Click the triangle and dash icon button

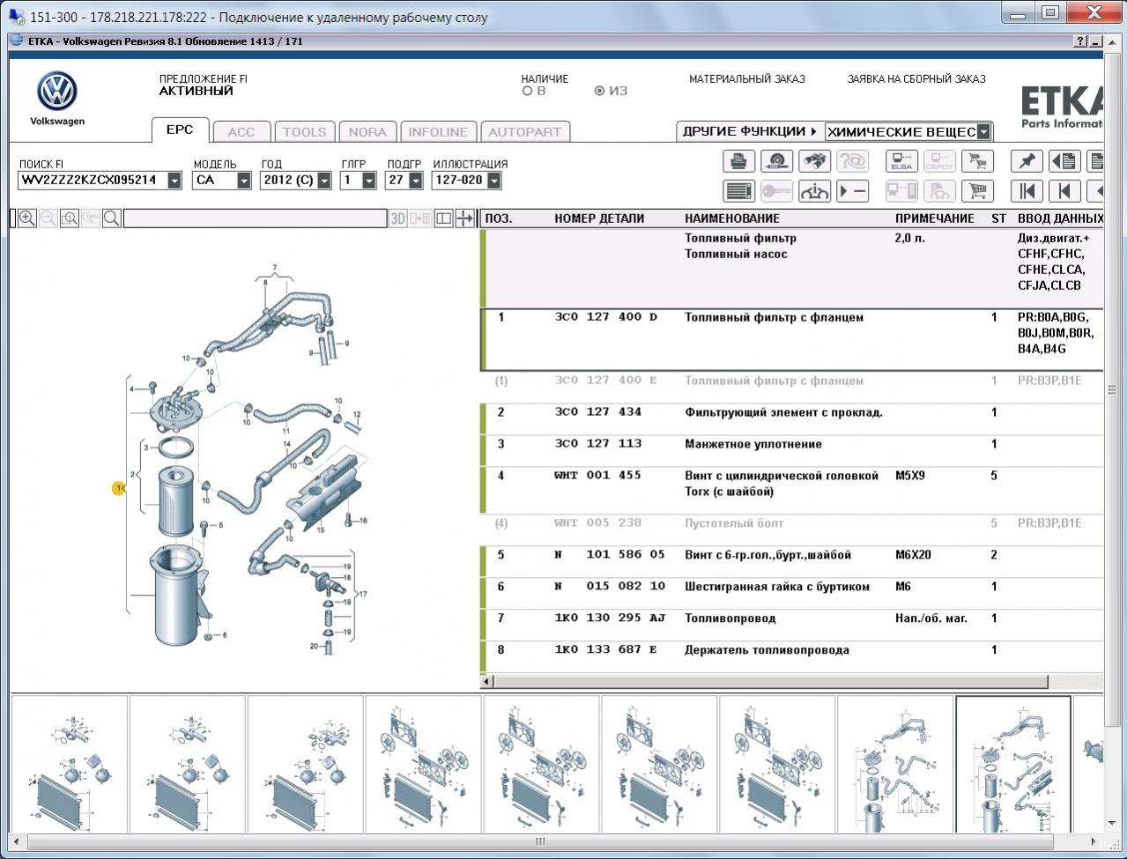coord(852,191)
